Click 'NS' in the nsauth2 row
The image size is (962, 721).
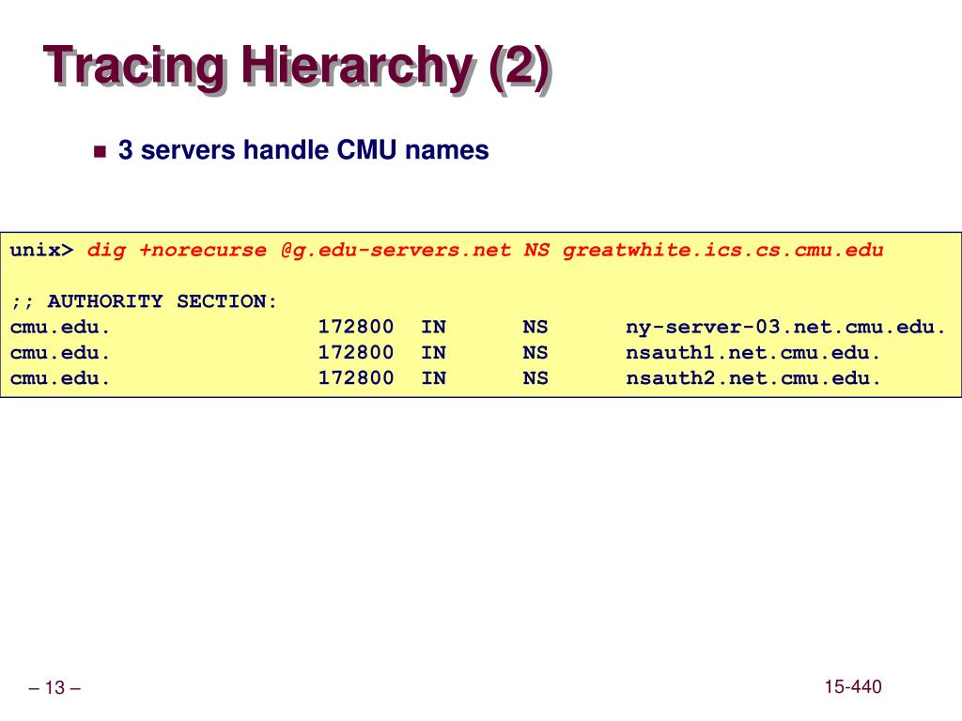[535, 378]
